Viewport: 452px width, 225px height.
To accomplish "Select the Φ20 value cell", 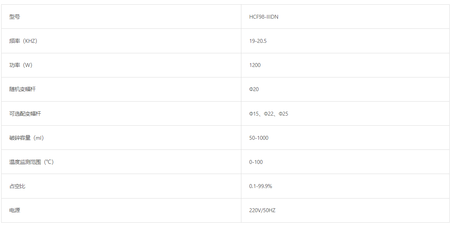I will (x=345, y=89).
